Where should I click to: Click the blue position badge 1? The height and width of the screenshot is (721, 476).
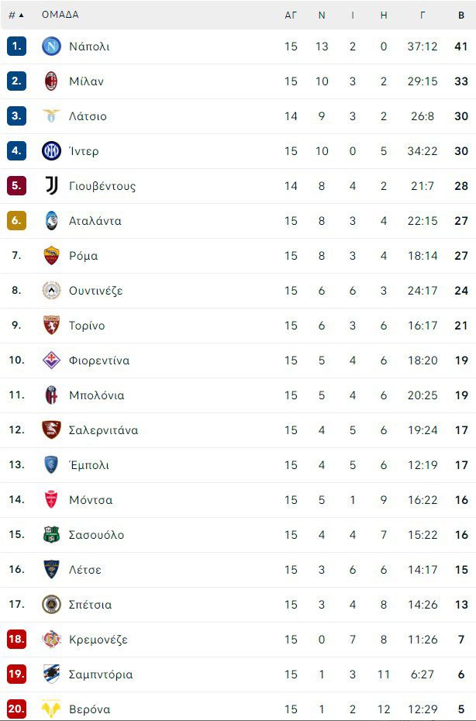[16, 47]
